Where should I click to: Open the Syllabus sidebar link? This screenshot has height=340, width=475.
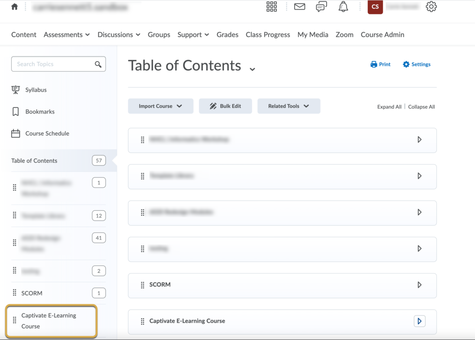[x=36, y=90]
